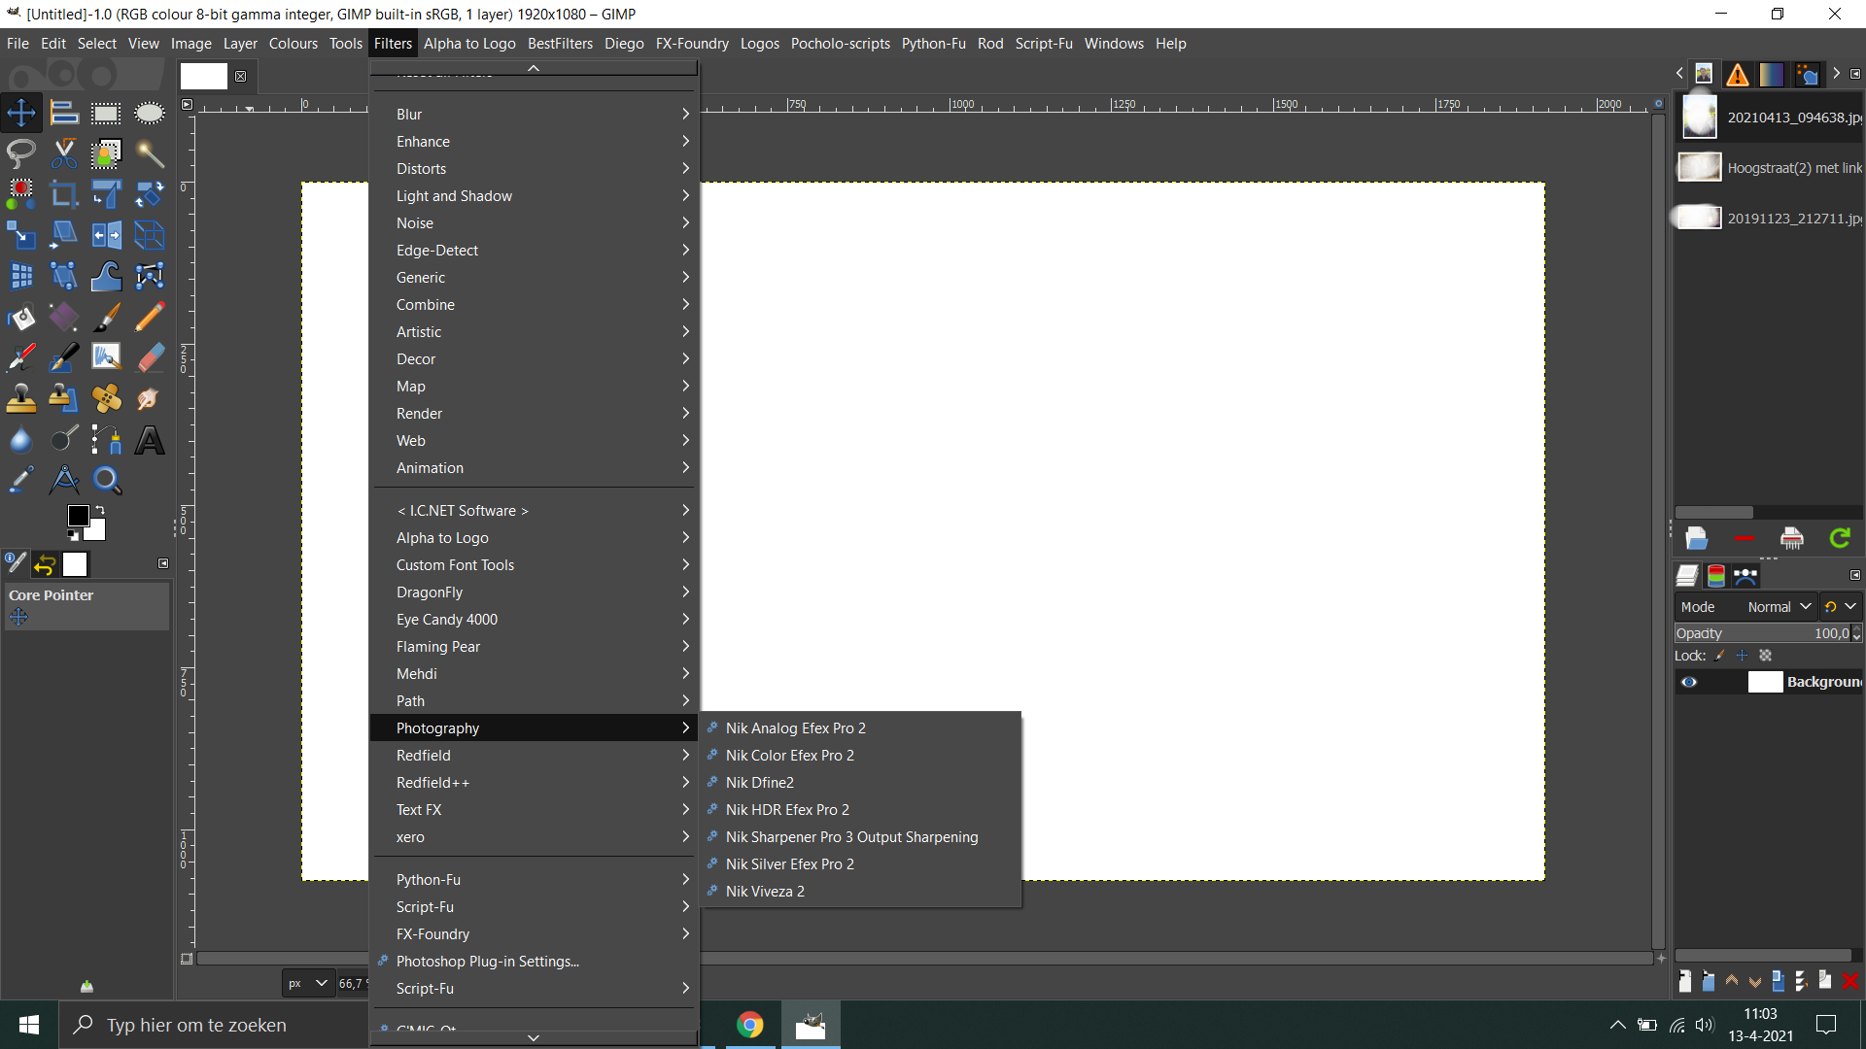Open the Undo History tab below toolbox
Image resolution: width=1866 pixels, height=1049 pixels.
coord(45,564)
